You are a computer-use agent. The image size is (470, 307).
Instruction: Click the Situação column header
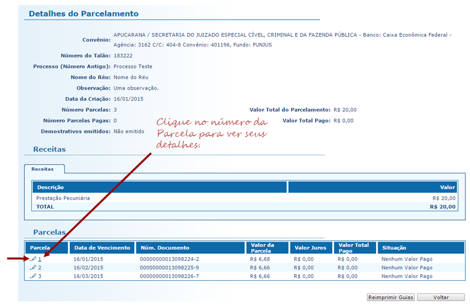[x=421, y=248]
